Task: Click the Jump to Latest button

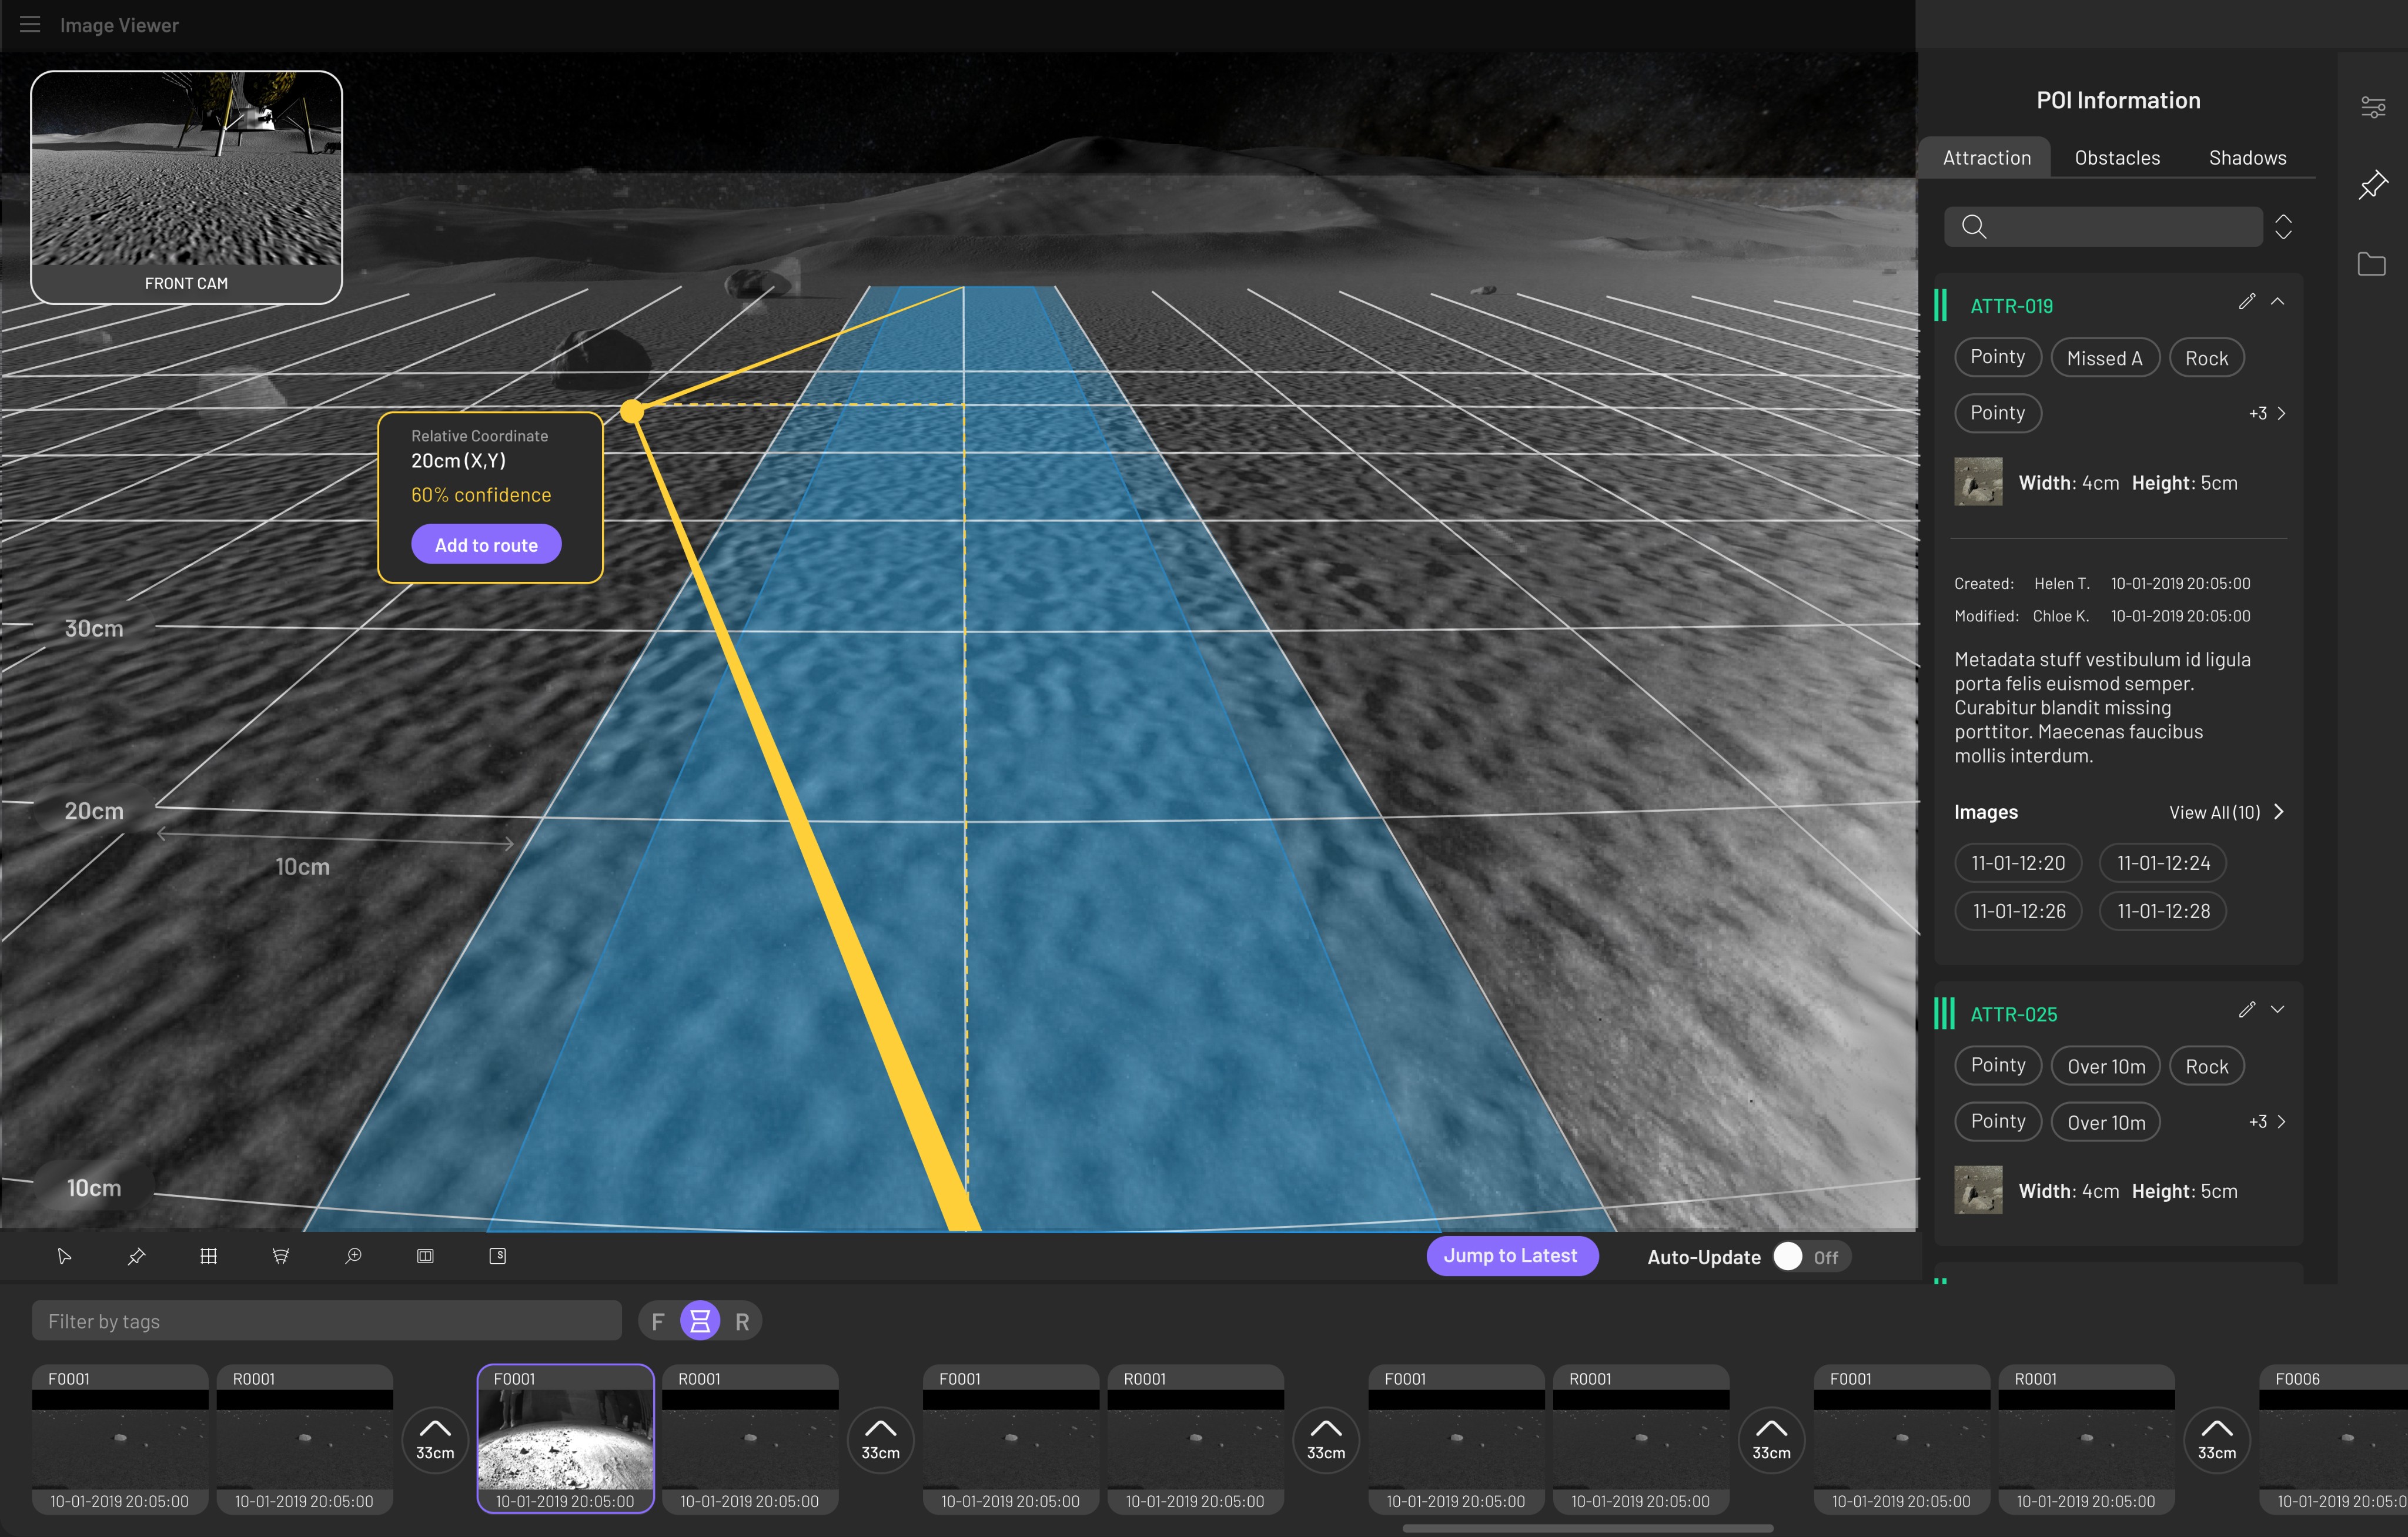Action: pyautogui.click(x=1511, y=1256)
